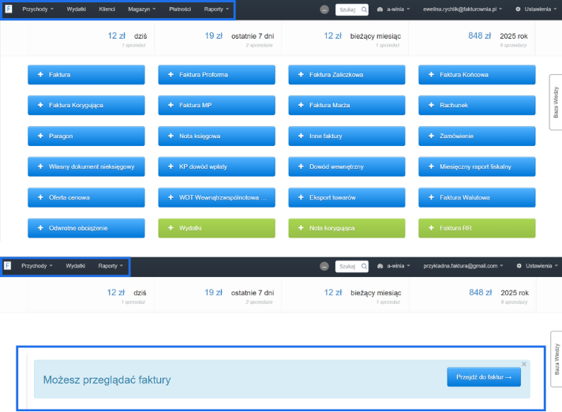562x412 pixels.
Task: Add a Faktura Proforma
Action: coord(216,74)
